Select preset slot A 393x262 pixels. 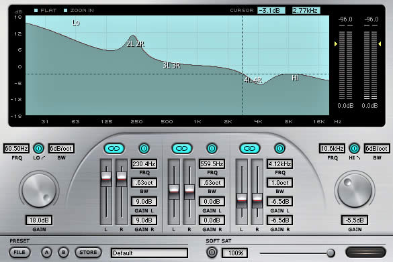(46, 253)
